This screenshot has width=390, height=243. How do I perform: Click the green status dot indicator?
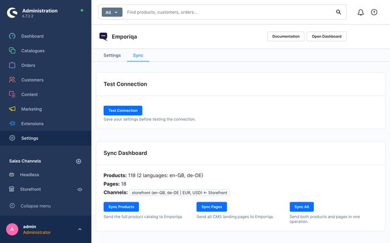82,10
